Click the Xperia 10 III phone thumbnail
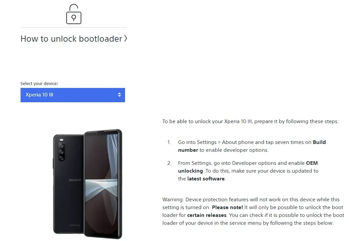This screenshot has width=349, height=241. click(x=87, y=182)
